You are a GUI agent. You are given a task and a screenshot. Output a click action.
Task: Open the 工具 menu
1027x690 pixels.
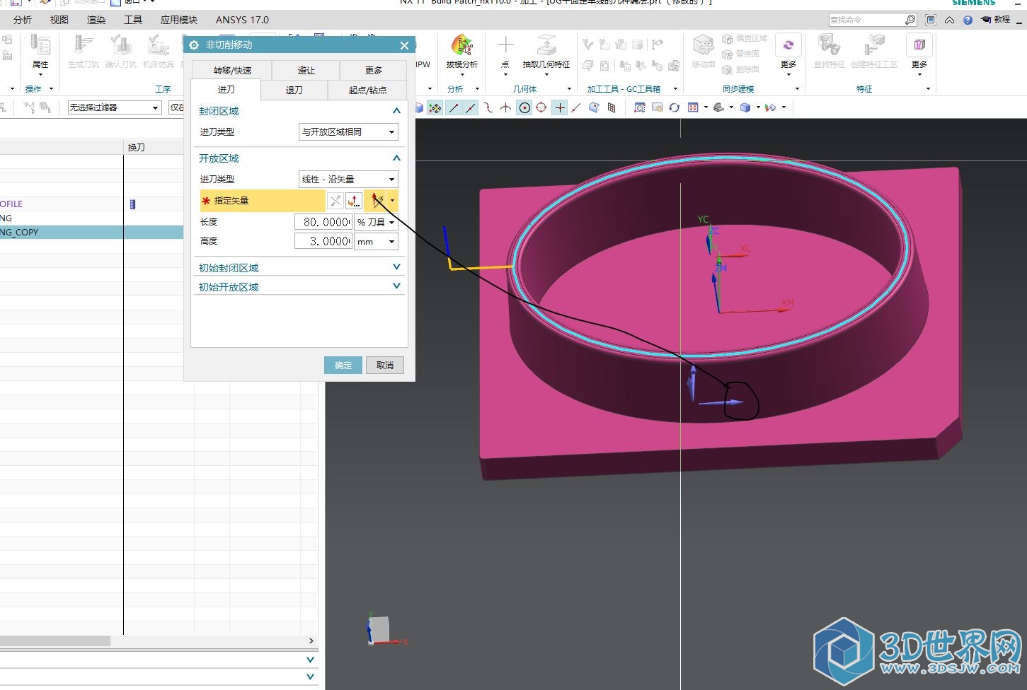(133, 20)
